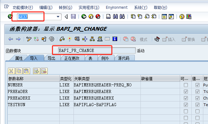
Task: Open the Environment menu
Action: pos(117,8)
